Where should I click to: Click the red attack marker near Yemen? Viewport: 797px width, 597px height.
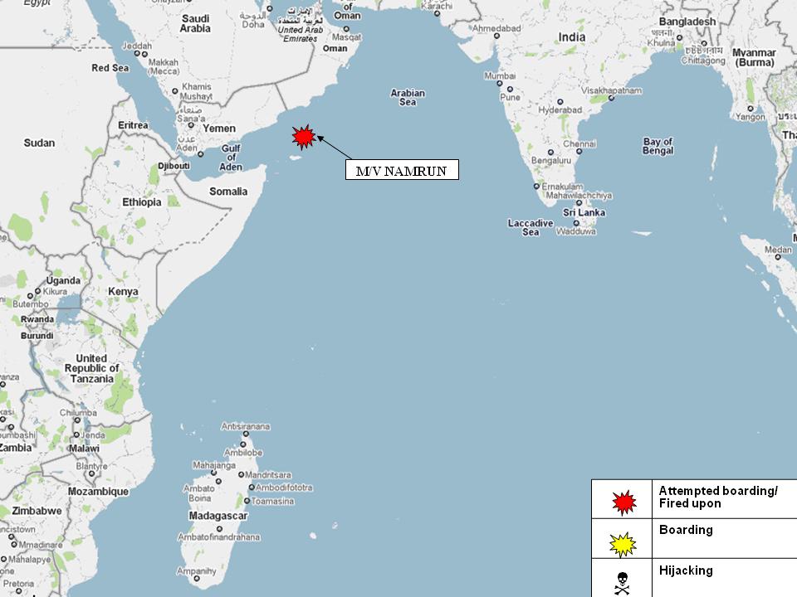pyautogui.click(x=304, y=137)
